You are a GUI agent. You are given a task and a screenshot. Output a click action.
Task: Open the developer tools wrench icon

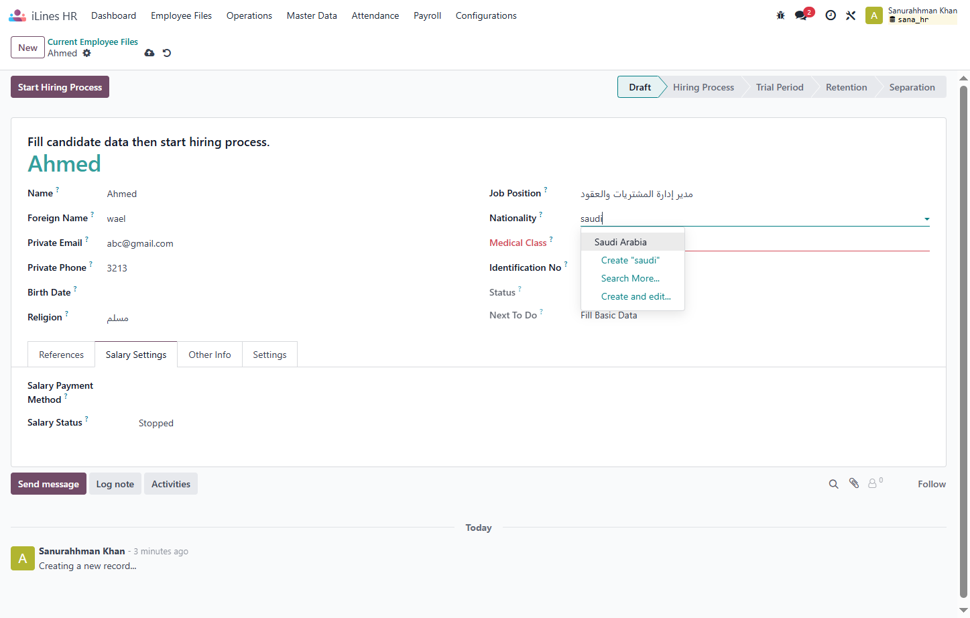(851, 15)
